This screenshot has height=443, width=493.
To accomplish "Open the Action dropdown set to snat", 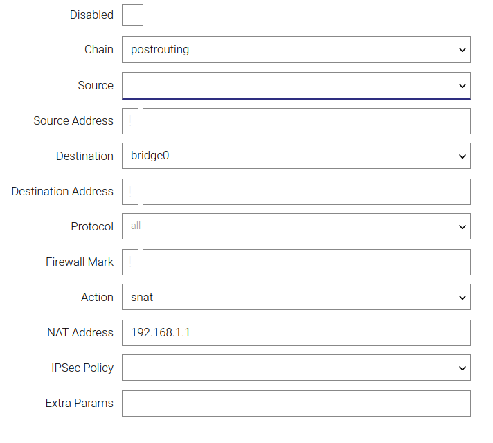I will (296, 297).
